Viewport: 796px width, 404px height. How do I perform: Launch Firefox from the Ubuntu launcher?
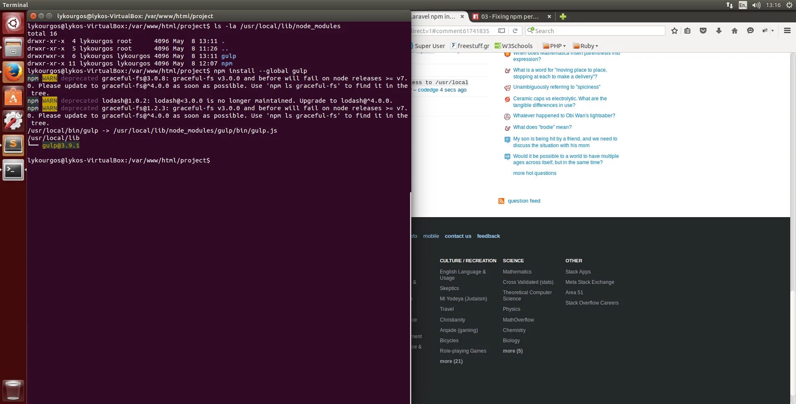tap(13, 72)
